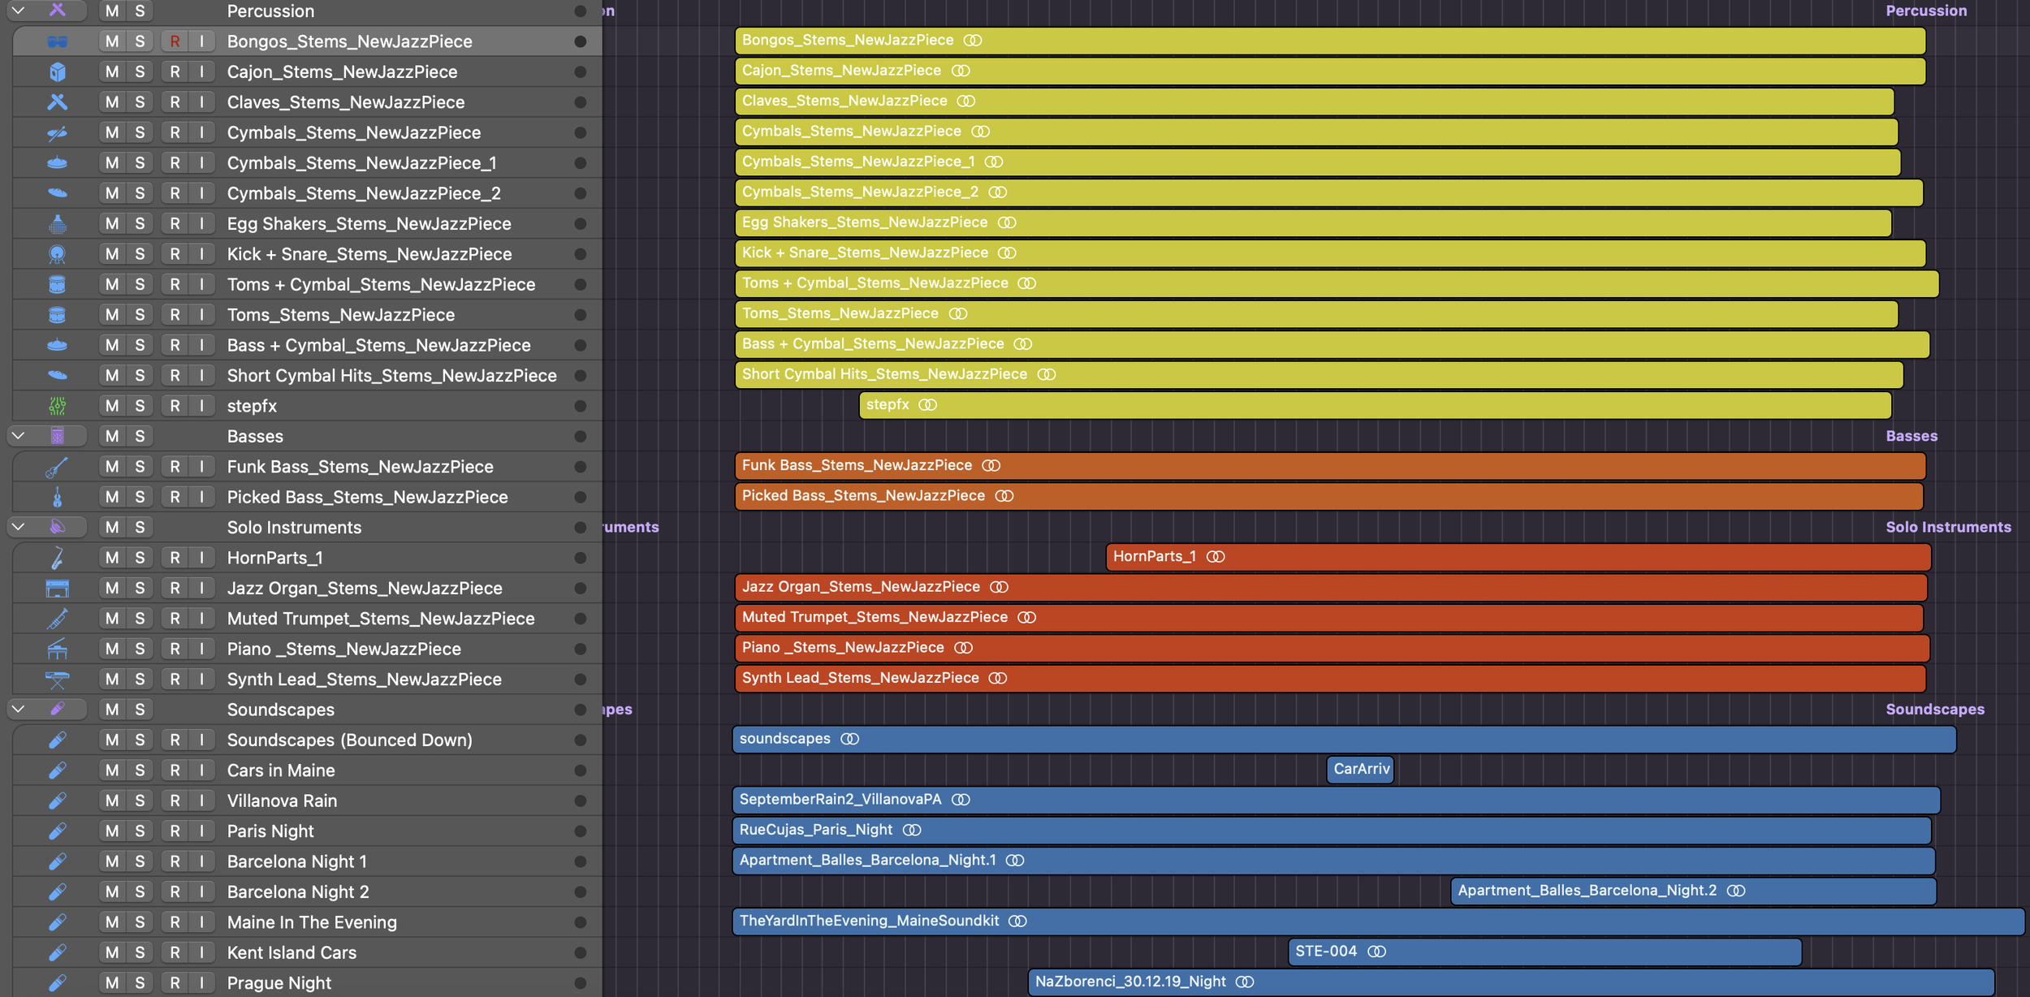Click the Bongos track instrument icon
2030x997 pixels.
coord(57,41)
